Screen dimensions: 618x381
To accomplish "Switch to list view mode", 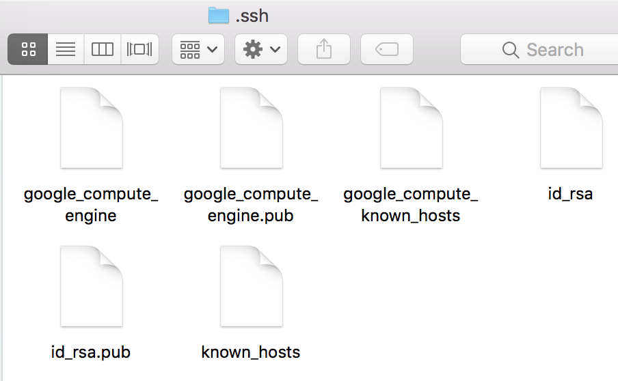I will (x=66, y=49).
